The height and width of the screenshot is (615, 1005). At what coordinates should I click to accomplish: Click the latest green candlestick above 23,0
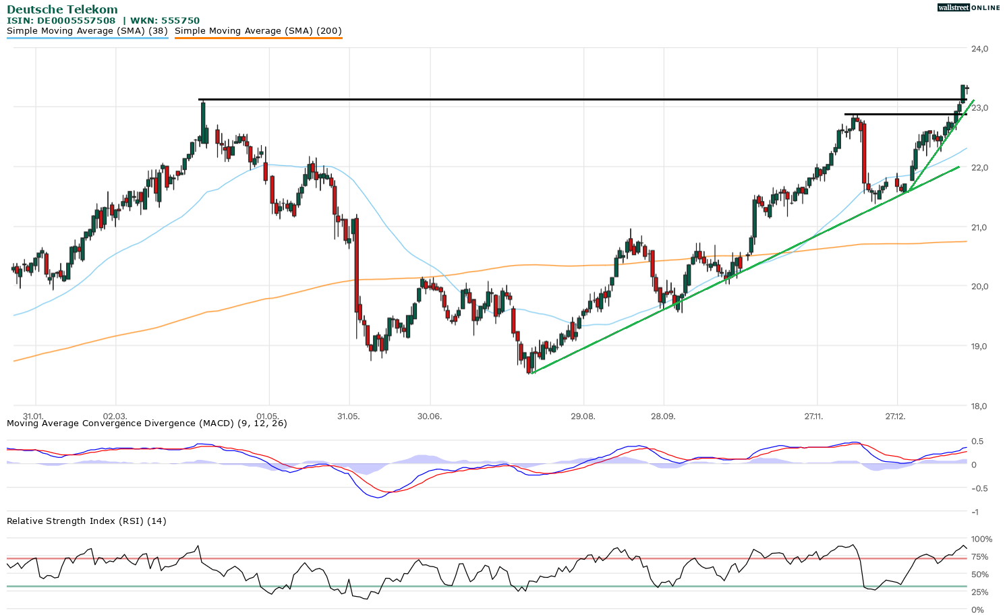coord(963,93)
